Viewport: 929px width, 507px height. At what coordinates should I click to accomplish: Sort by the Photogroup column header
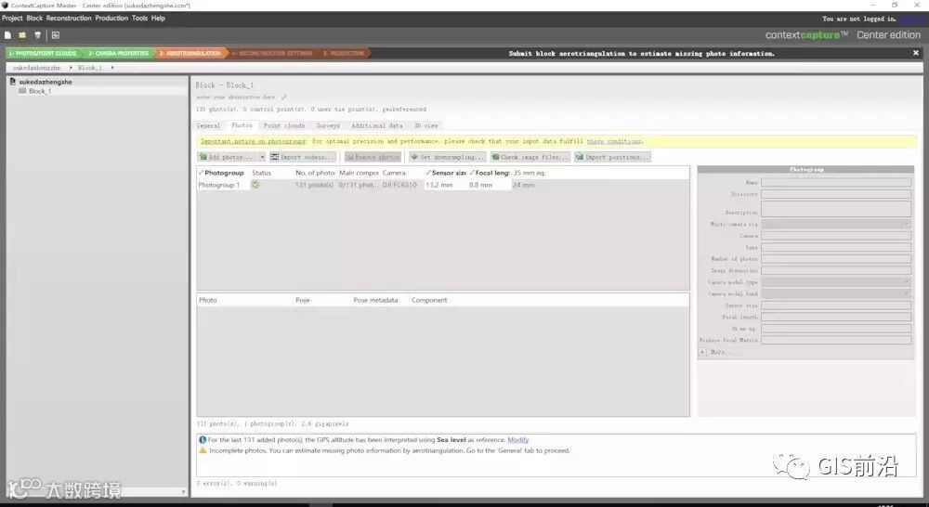pyautogui.click(x=223, y=173)
